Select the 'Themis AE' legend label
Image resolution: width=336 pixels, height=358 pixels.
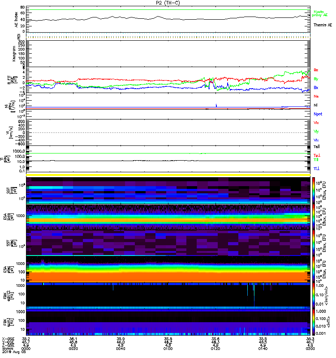tap(323, 25)
